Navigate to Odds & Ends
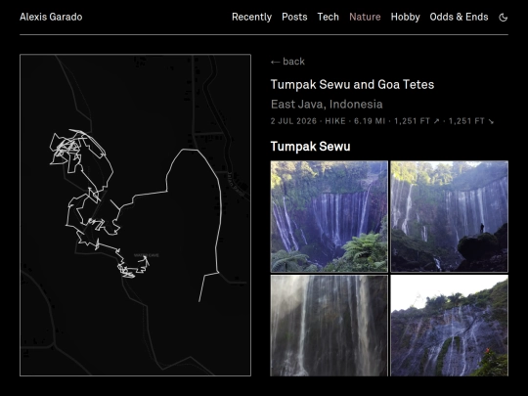Screen dimensions: 528x396 pos(459,17)
